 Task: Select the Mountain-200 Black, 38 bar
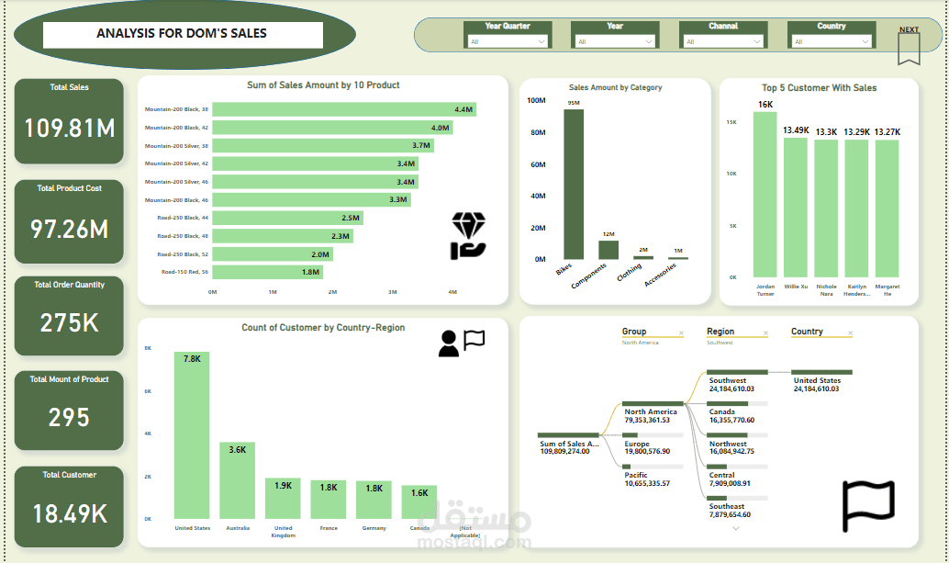click(344, 109)
